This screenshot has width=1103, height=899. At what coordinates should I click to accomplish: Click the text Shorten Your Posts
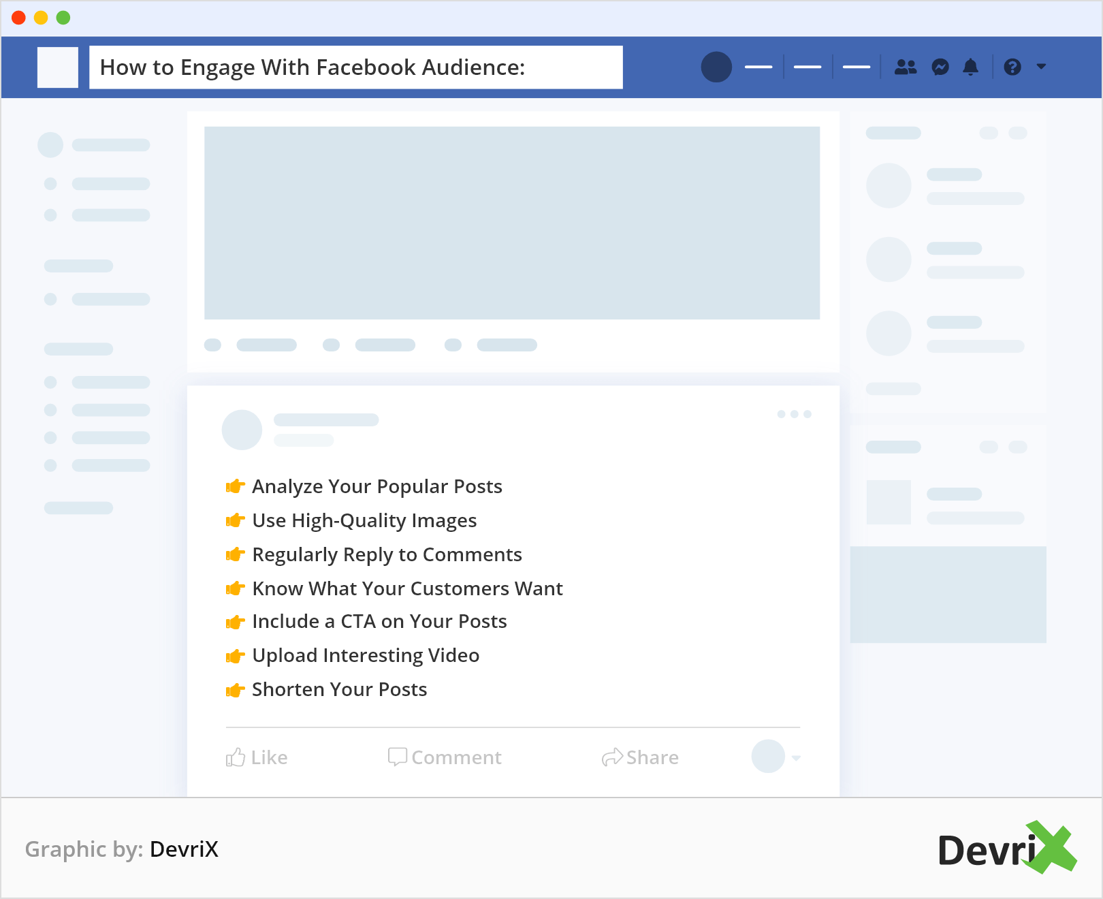[339, 689]
